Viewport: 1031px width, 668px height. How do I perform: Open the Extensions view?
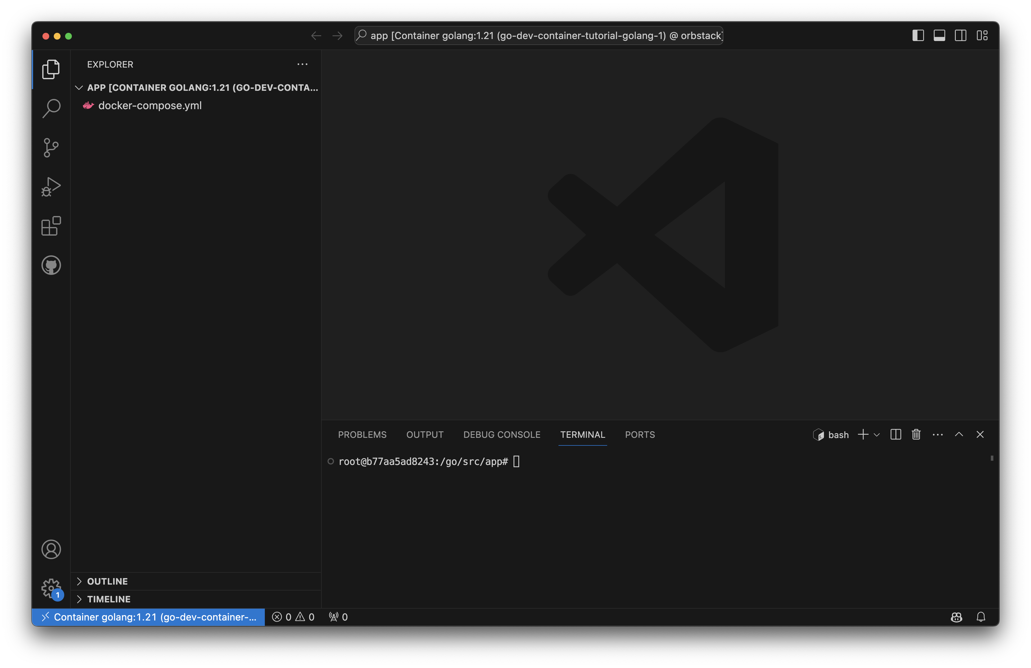(51, 226)
